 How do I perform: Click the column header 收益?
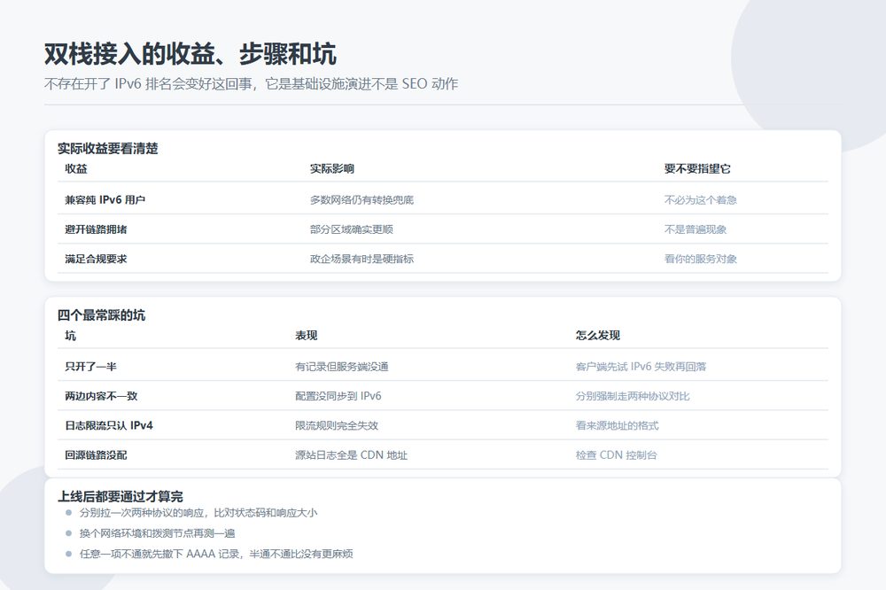tap(76, 169)
